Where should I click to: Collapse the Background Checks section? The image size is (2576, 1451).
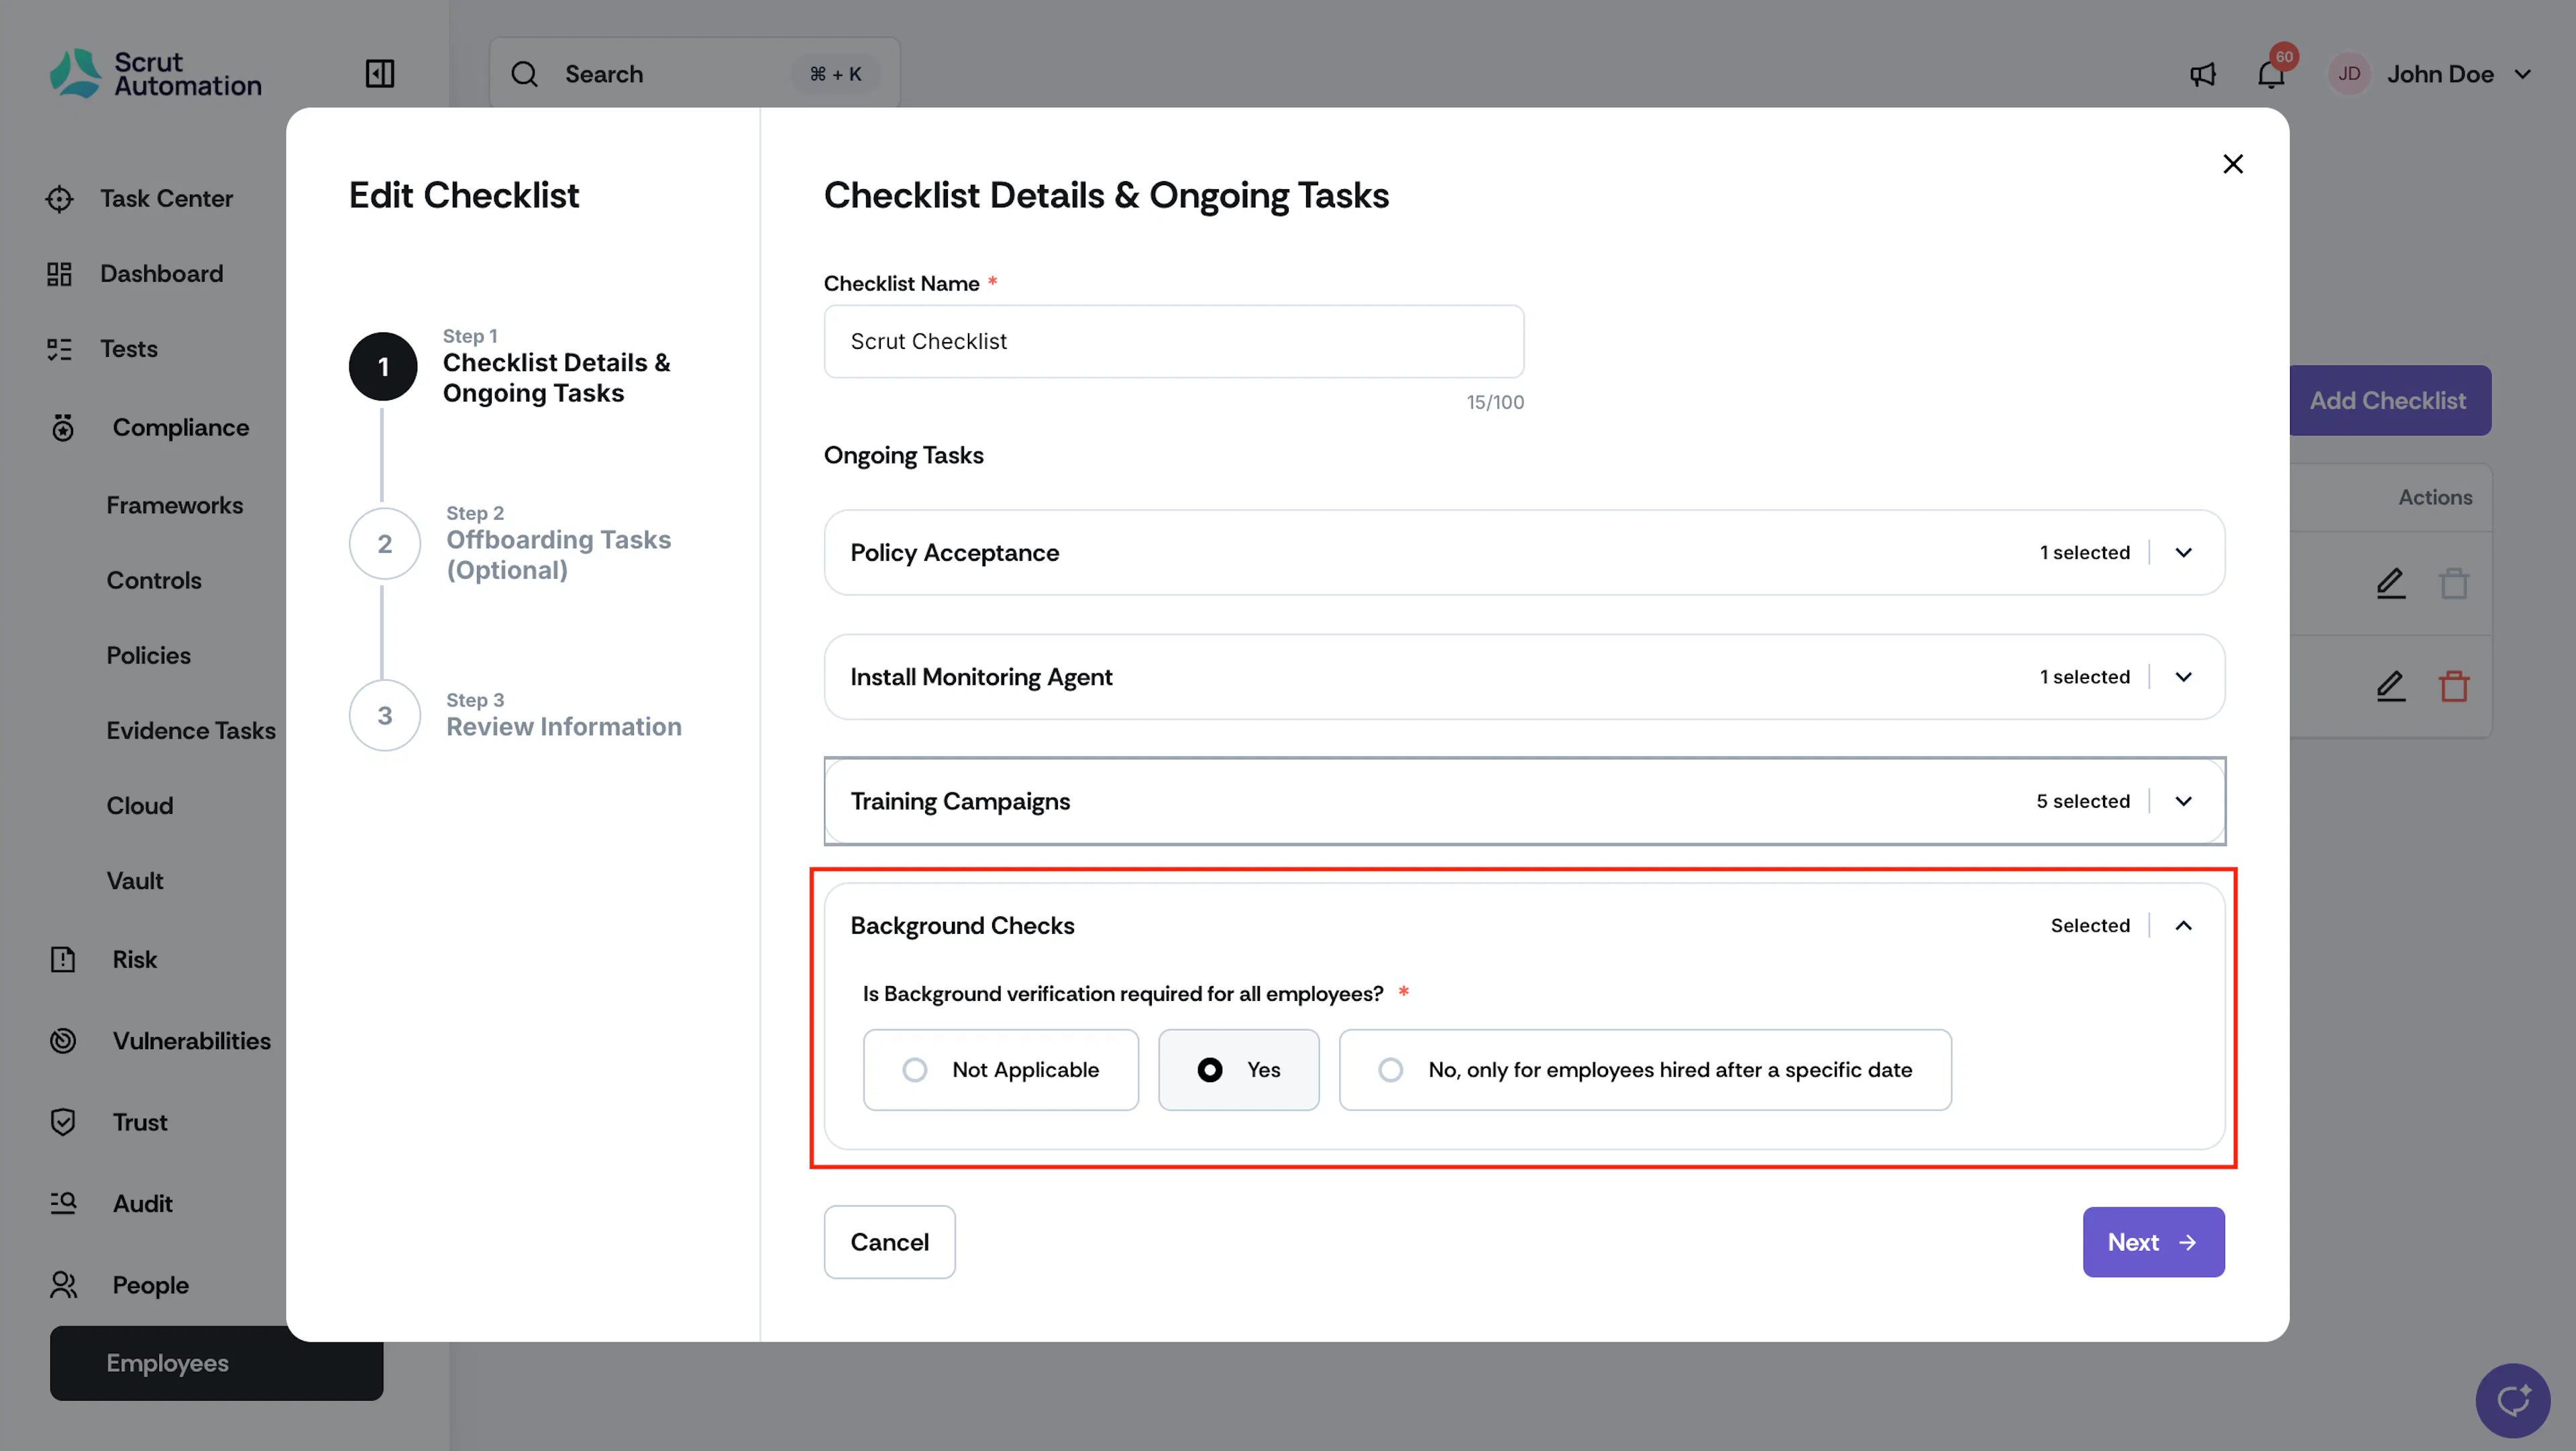coord(2184,926)
